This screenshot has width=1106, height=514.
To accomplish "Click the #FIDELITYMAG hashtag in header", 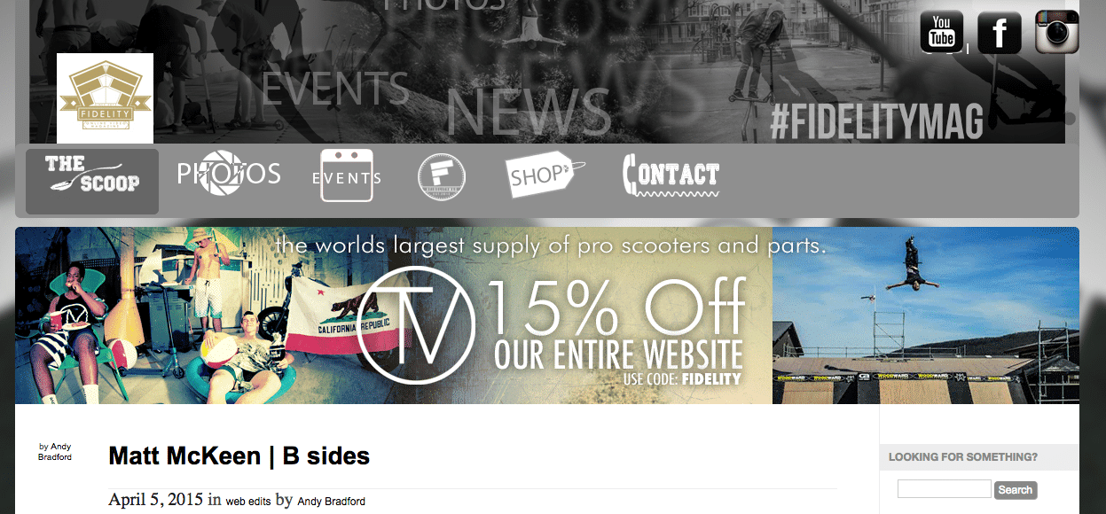I will [x=876, y=122].
